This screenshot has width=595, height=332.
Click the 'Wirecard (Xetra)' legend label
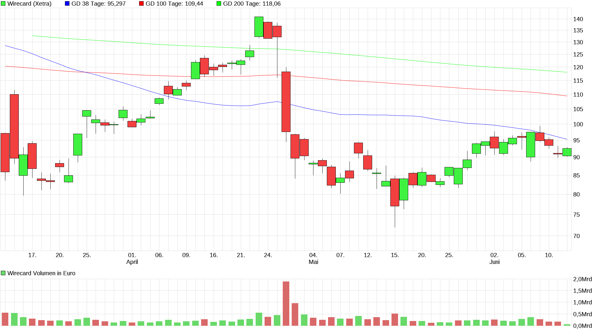point(29,4)
